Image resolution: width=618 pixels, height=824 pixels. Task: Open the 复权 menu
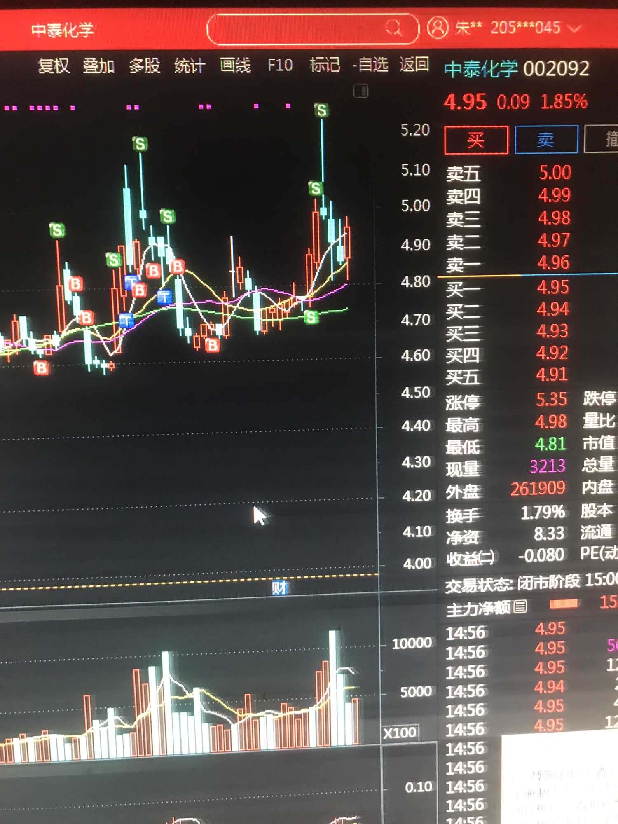54,66
